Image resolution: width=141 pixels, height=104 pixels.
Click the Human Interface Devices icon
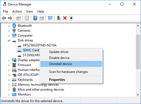tap(14, 70)
